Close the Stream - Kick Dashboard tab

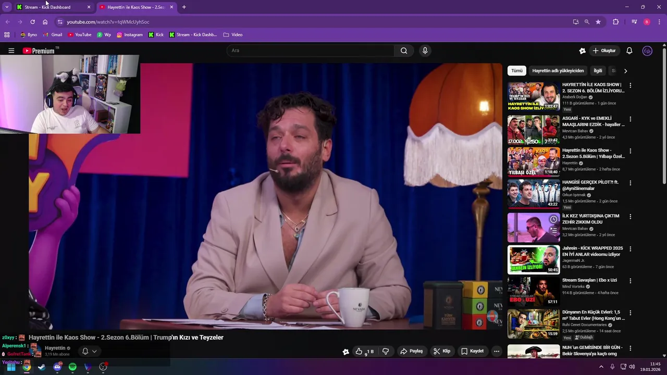[x=89, y=7]
